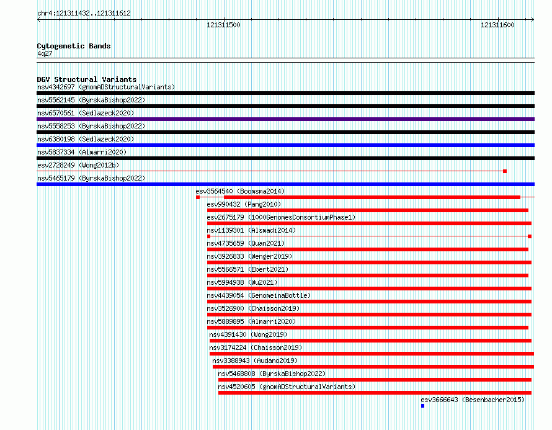552x430 pixels.
Task: Select the red bar under nsv3388943
Action: click(x=373, y=367)
